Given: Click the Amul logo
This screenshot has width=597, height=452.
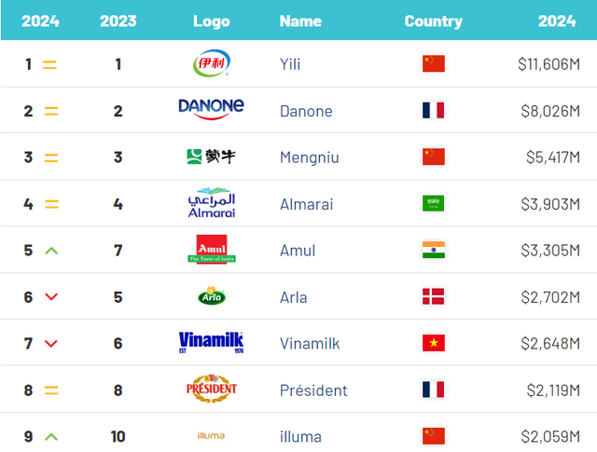Looking at the screenshot, I should click(211, 250).
